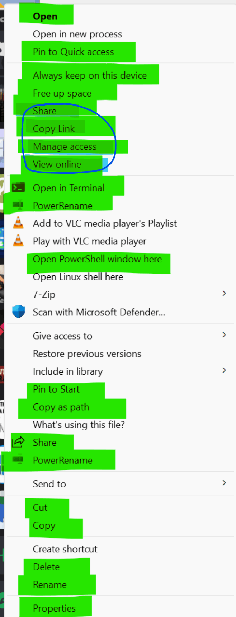Choose Free up space

(x=62, y=93)
